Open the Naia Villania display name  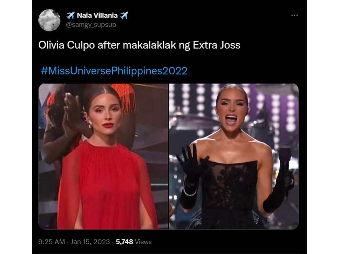pyautogui.click(x=97, y=16)
